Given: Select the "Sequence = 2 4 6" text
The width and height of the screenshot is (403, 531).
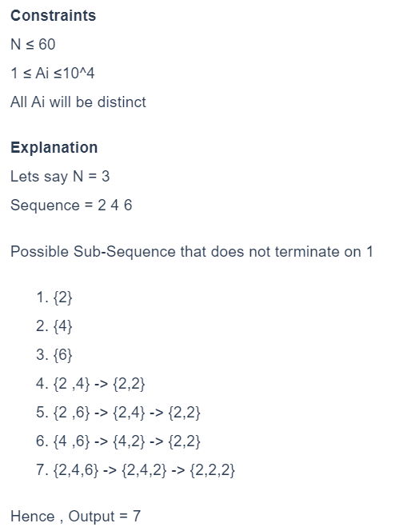Looking at the screenshot, I should point(71,206).
